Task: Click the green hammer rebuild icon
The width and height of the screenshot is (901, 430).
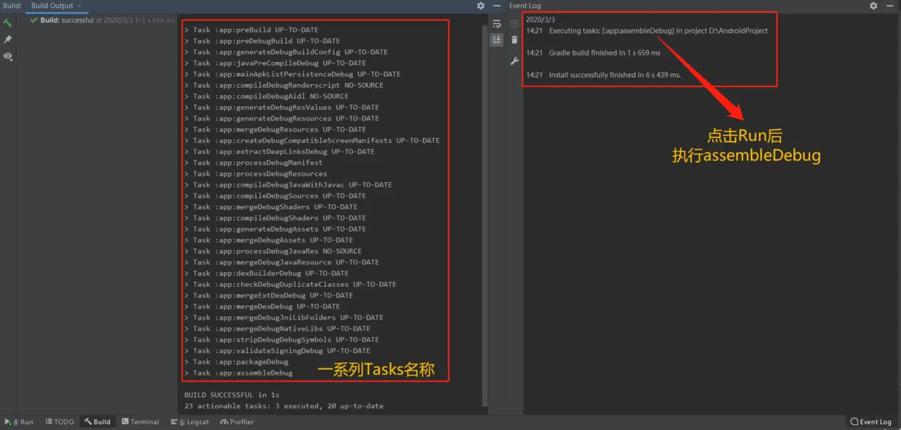Action: pos(7,23)
